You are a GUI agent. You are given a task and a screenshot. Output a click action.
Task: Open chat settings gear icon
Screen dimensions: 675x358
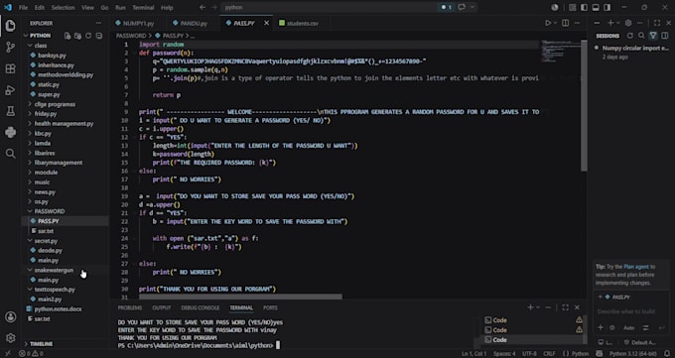(x=628, y=23)
